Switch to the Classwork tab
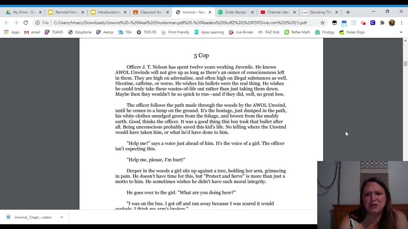This screenshot has width=408, height=229. coord(149,12)
